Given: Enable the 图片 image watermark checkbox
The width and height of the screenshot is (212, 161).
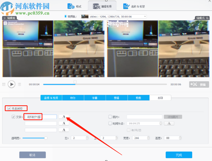Looking at the screenshot, I should 110,117.
